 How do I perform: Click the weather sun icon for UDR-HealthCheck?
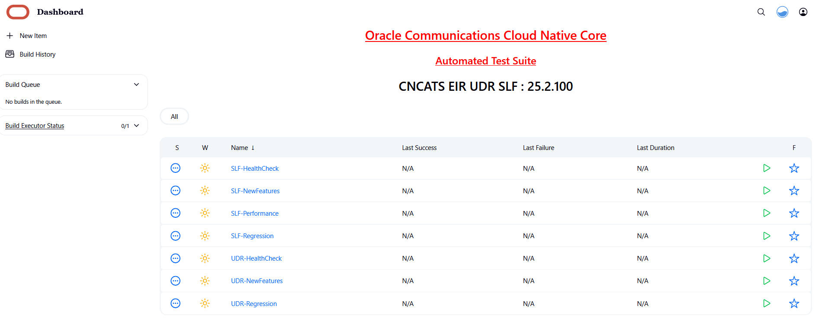(205, 258)
